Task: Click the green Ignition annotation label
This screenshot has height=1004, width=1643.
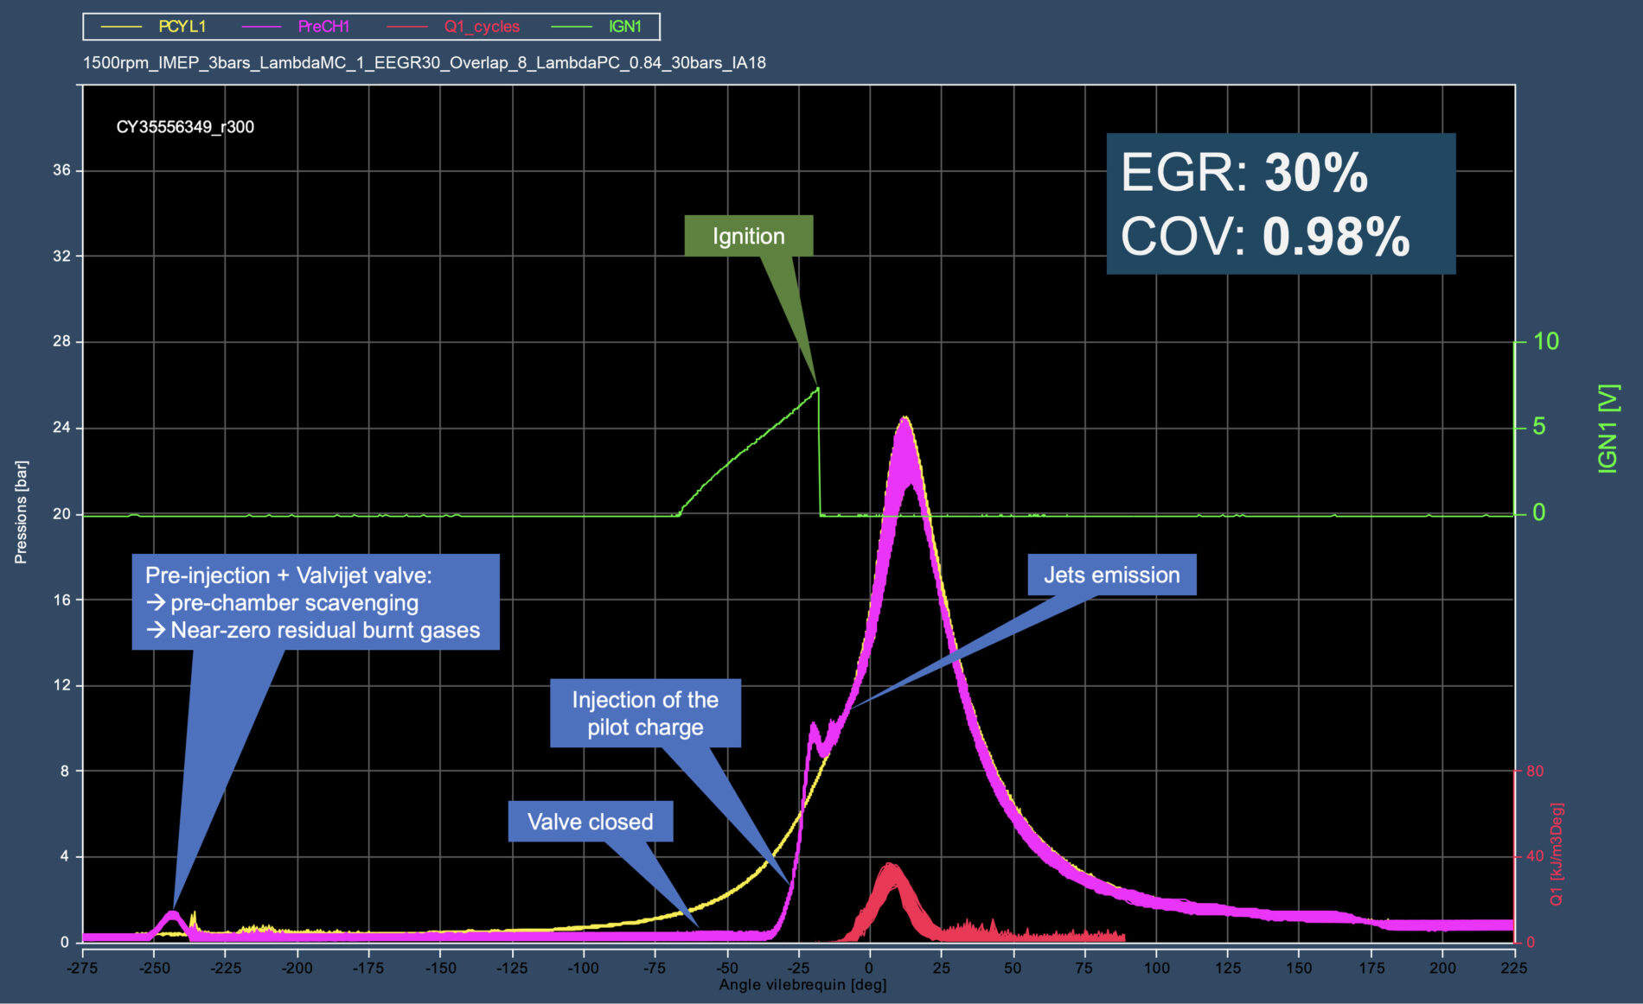Action: [x=748, y=236]
